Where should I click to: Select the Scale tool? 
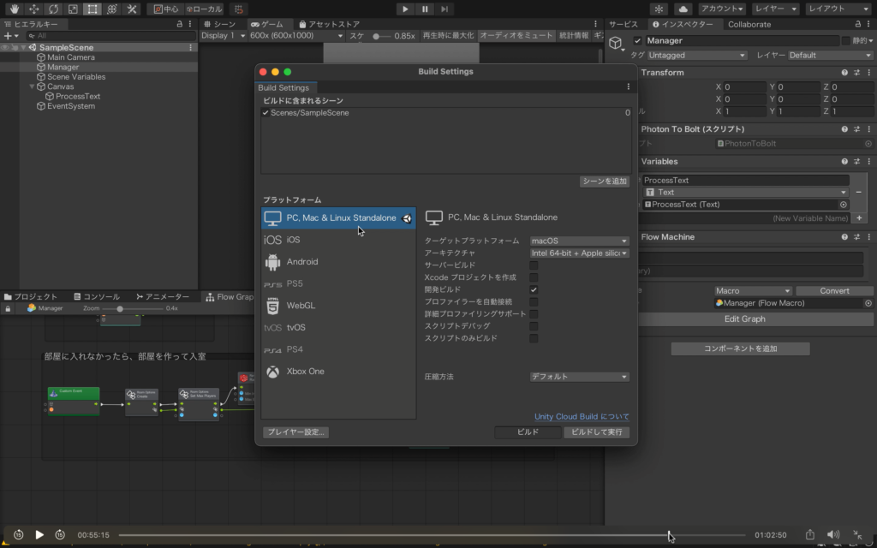click(73, 9)
